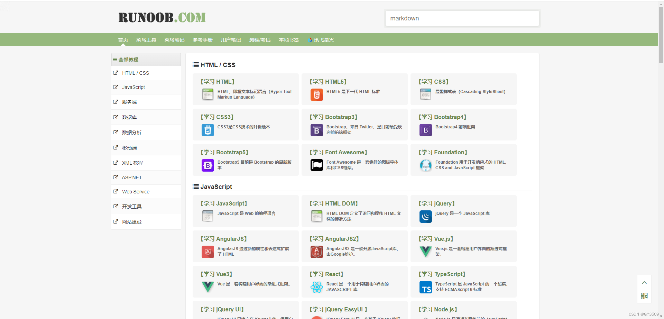
Task: Open the 【学习 jQuery】 card title
Action: click(x=437, y=203)
